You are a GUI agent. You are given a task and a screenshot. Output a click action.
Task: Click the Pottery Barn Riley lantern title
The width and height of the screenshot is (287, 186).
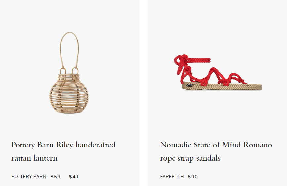click(63, 151)
